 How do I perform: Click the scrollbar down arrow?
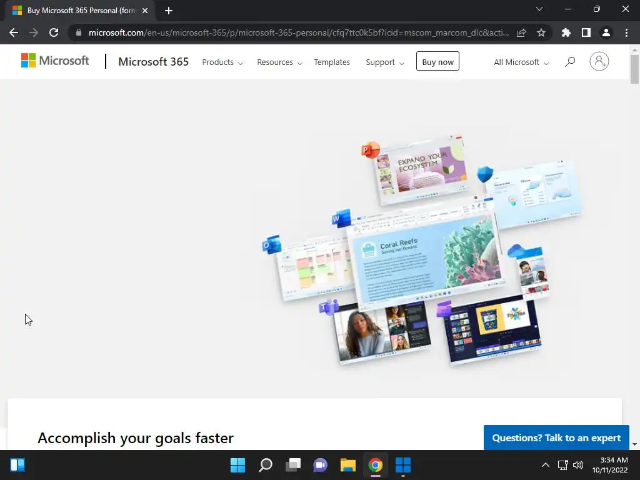click(634, 444)
